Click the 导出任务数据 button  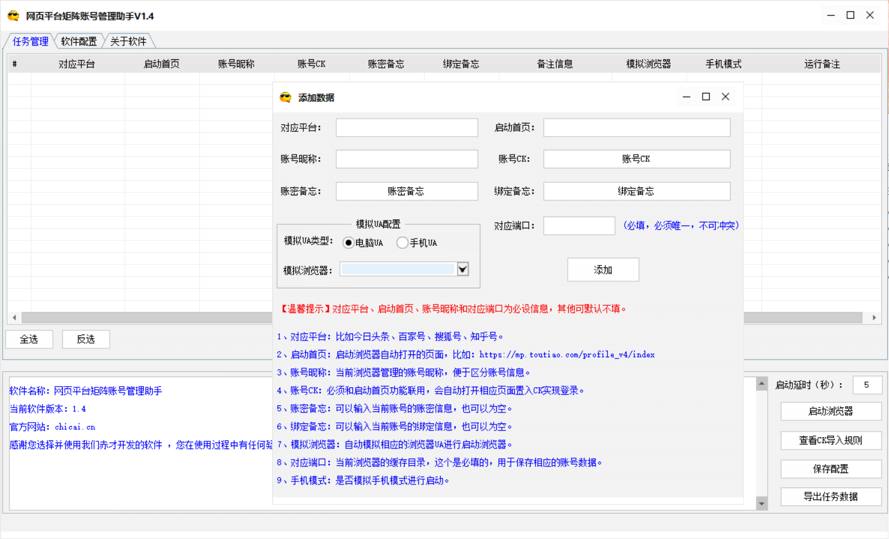click(831, 496)
